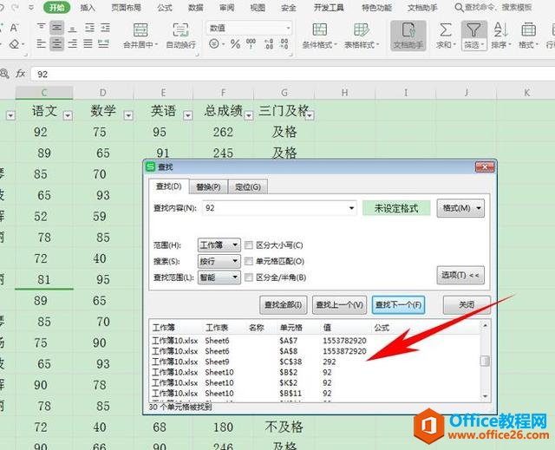Screen dimensions: 555x450
Task: Click the find content input field
Action: coord(279,208)
